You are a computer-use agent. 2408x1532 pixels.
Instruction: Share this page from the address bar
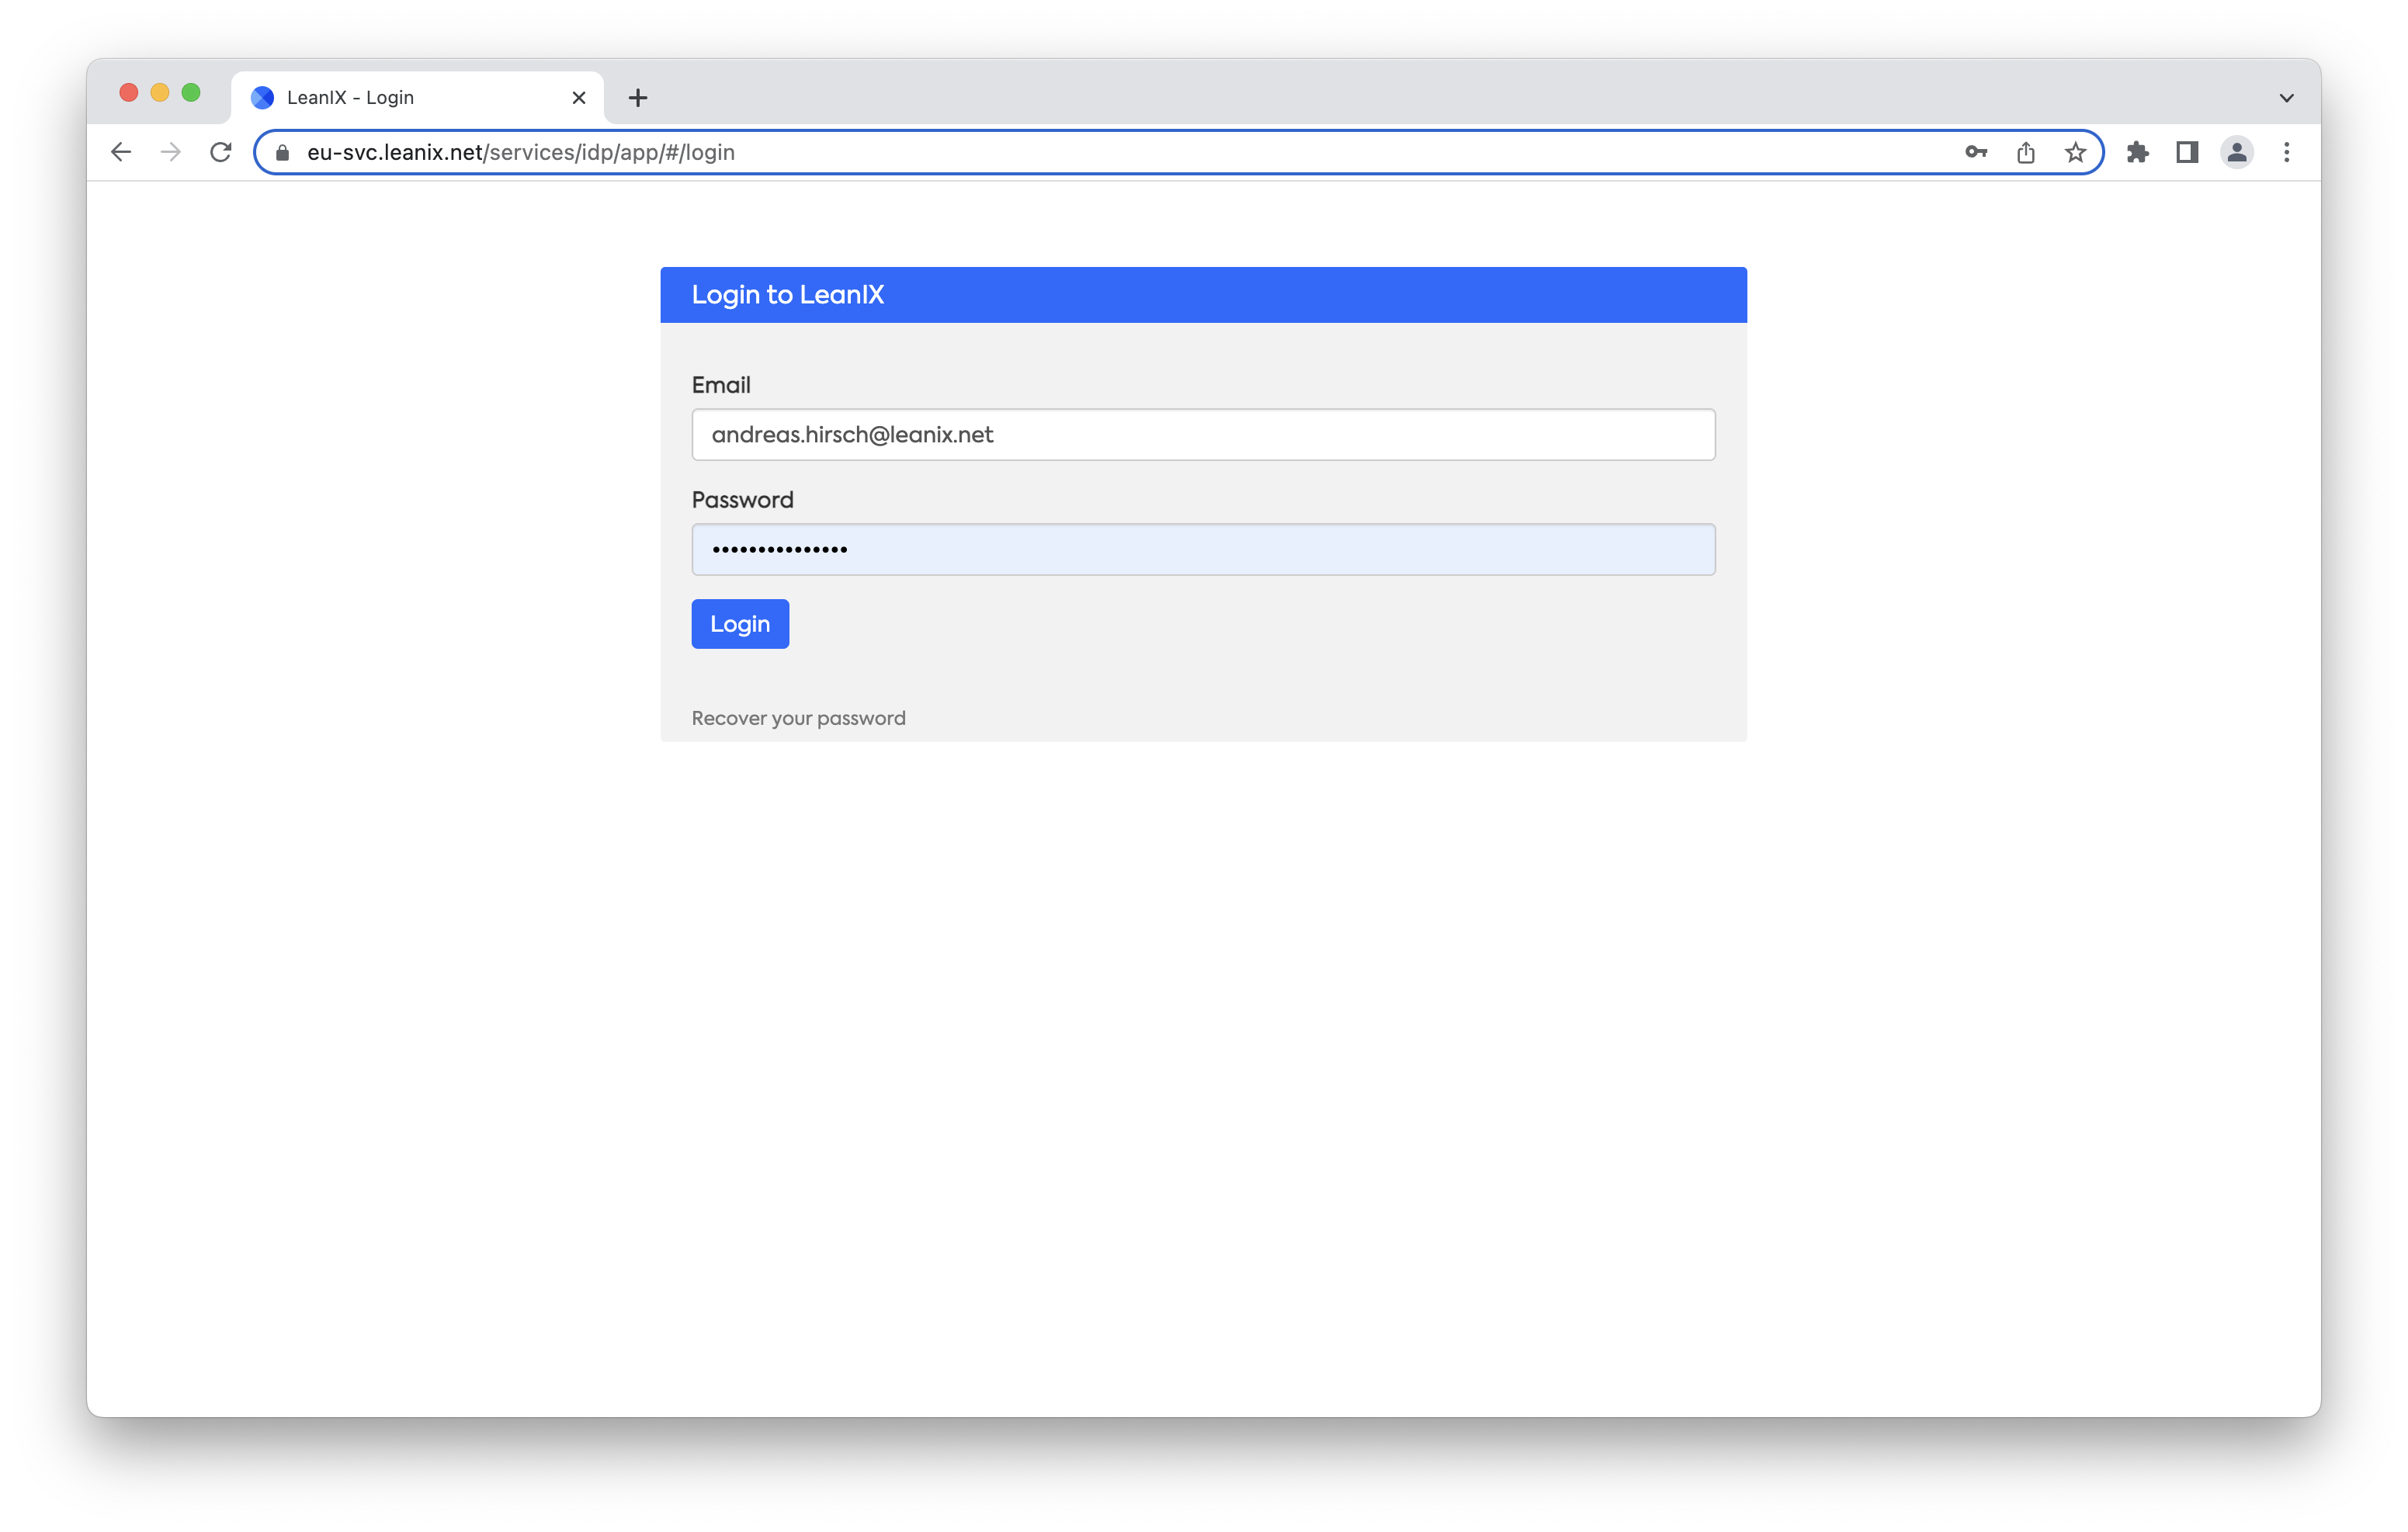[2025, 152]
